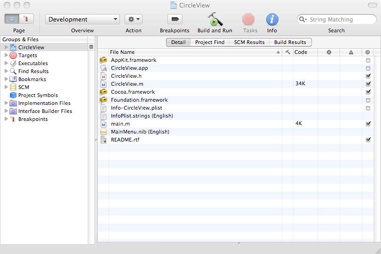Uncheck the CircleView.m target checkbox
This screenshot has height=254, width=381.
(368, 84)
